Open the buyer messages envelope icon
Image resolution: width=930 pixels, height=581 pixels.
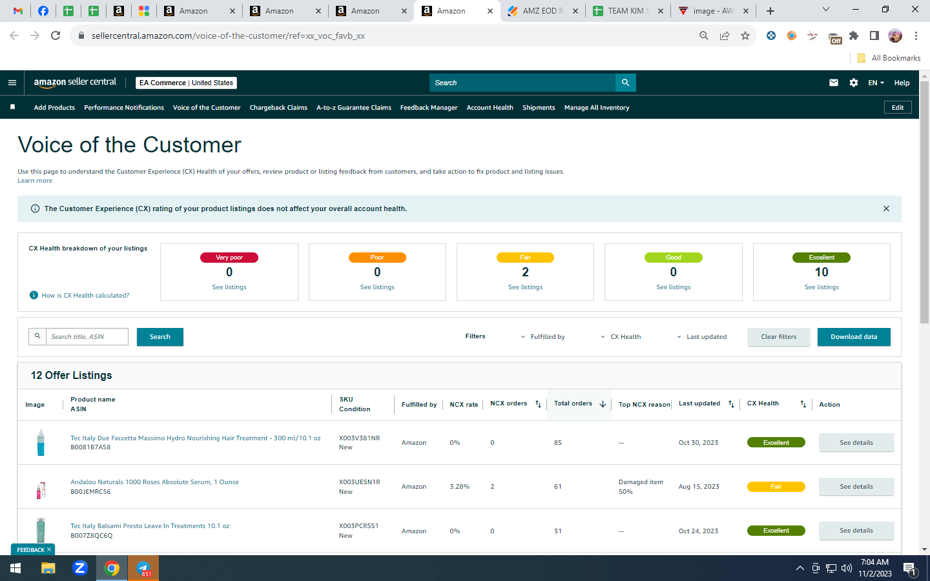(x=834, y=83)
